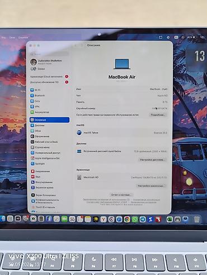Image resolution: width=207 pixels, height=275 pixels.
Task: Click the Отчет о системе button
Action: click(x=121, y=195)
